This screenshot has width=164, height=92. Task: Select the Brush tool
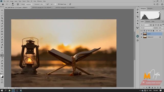pos(2,37)
